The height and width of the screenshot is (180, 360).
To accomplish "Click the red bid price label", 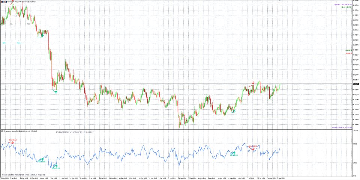I will [349, 54].
